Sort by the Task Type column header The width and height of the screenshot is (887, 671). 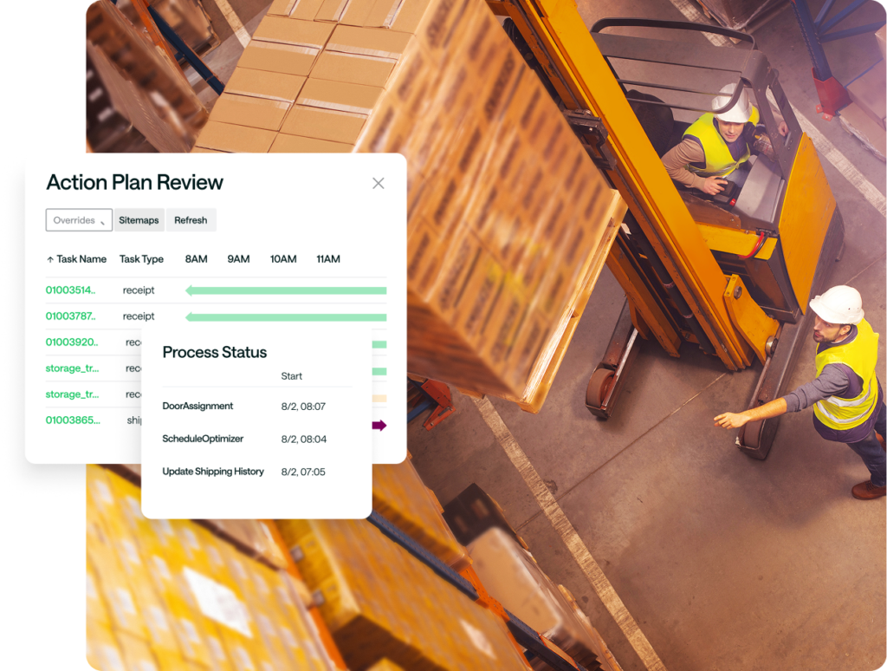click(141, 259)
